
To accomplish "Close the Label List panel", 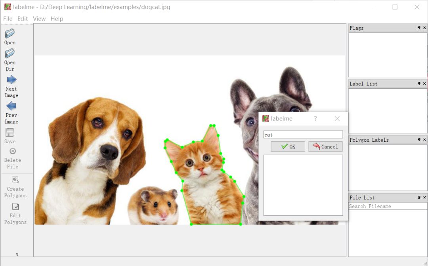I will (424, 84).
